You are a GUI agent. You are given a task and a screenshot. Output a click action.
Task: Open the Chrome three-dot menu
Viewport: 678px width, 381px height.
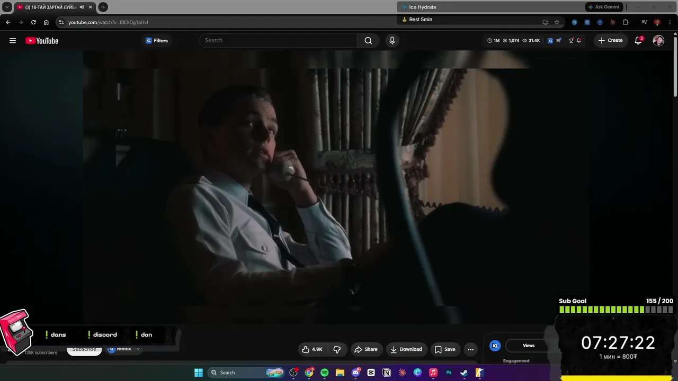[670, 22]
